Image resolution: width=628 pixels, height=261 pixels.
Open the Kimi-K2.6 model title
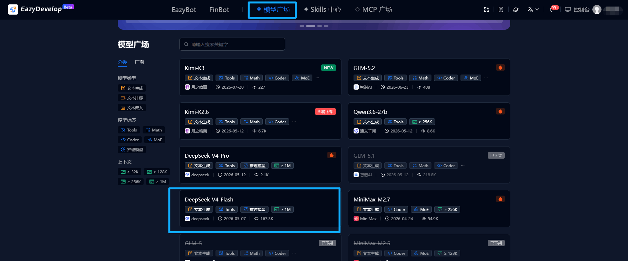pos(197,112)
